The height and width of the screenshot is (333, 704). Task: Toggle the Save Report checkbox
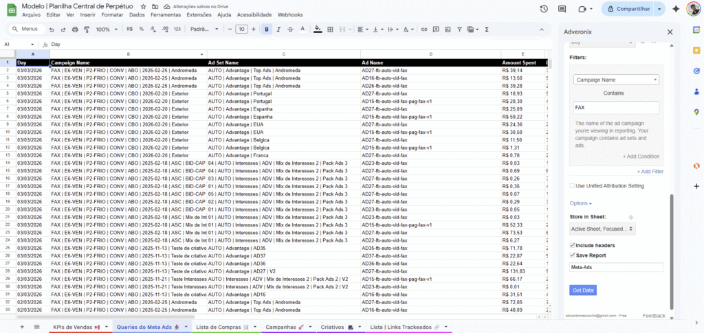tap(573, 255)
